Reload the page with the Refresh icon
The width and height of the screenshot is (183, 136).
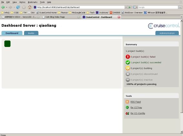(18, 7)
